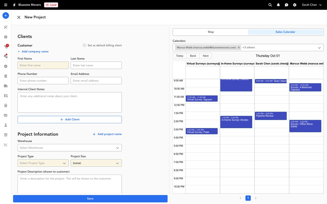This screenshot has height=204, width=327.
Task: Open the Project Size dropdown
Action: 96,163
